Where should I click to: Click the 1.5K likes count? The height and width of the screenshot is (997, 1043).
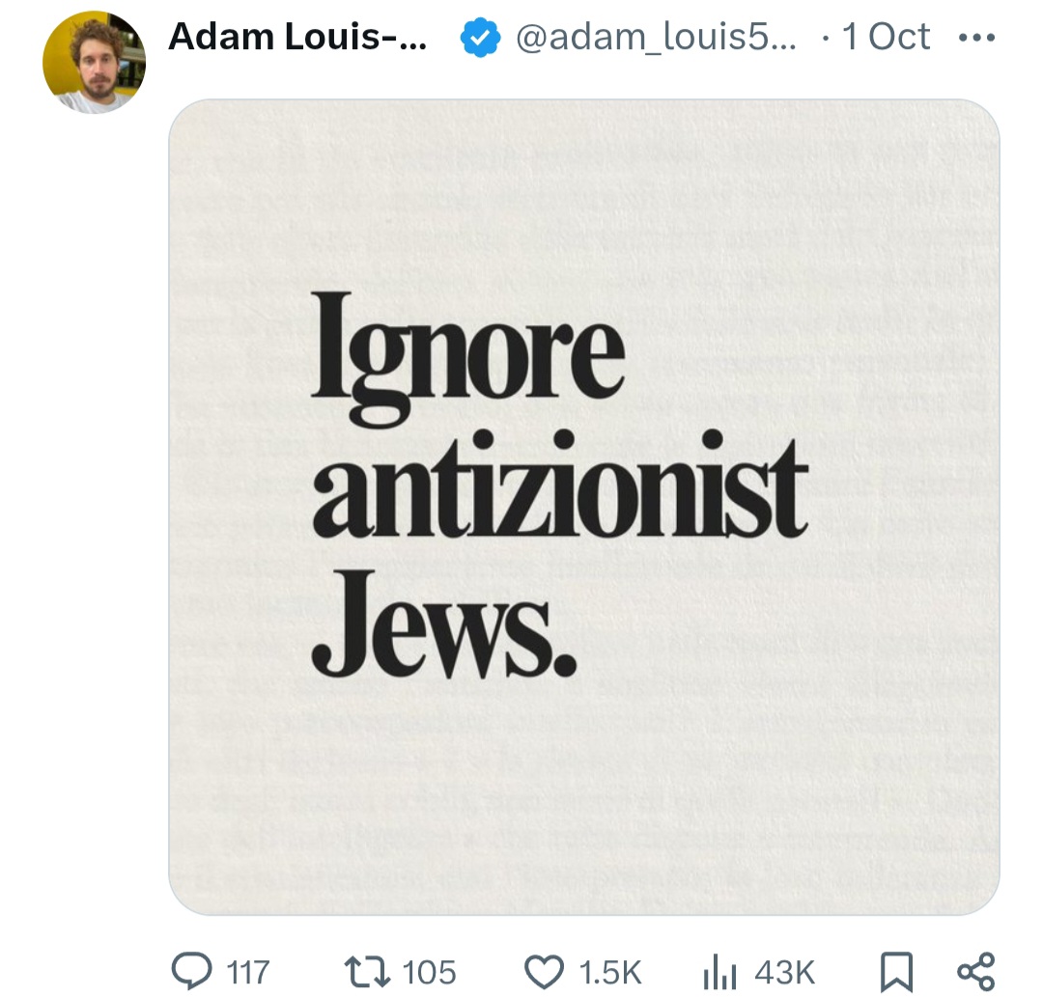click(x=610, y=972)
